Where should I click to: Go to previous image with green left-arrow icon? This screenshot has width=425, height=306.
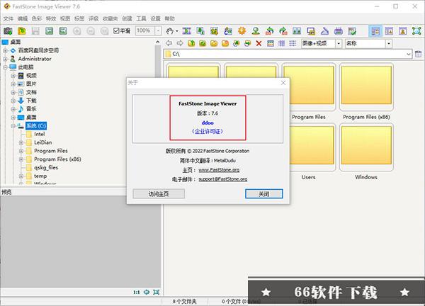[x=50, y=31]
